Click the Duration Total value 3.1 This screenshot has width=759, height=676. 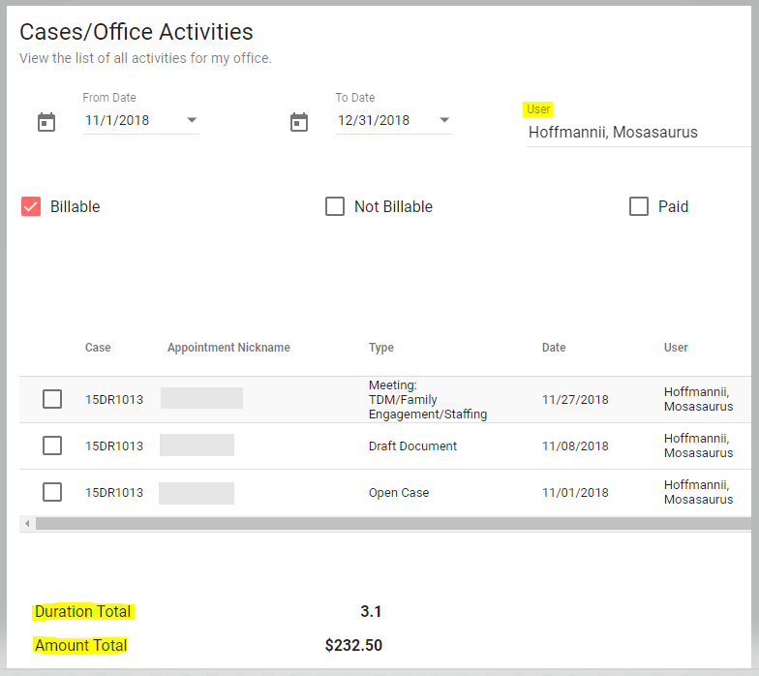point(371,612)
